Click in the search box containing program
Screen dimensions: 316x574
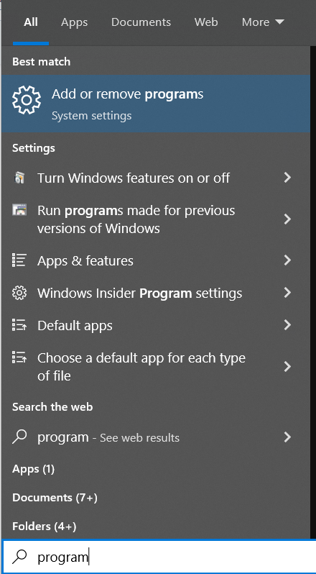(159, 557)
